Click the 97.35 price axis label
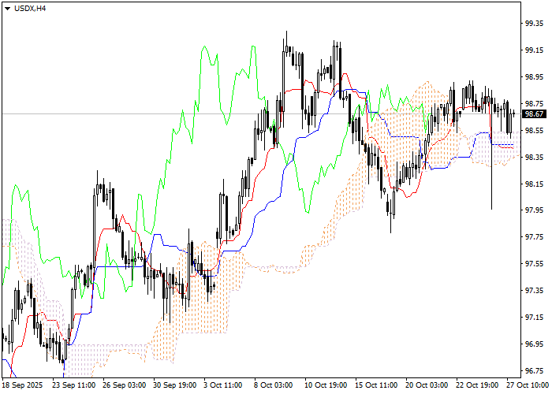Screen dimensions: 552x394 point(534,291)
